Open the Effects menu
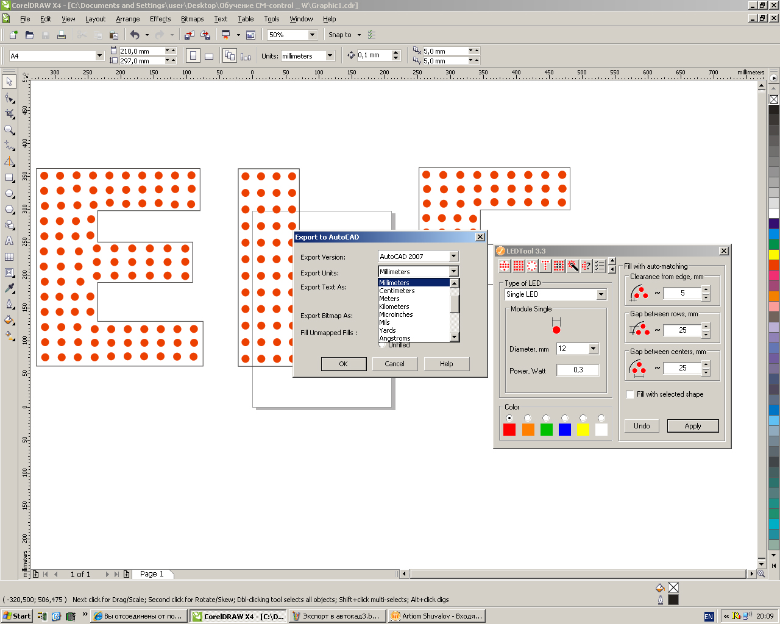The height and width of the screenshot is (624, 780). point(160,19)
